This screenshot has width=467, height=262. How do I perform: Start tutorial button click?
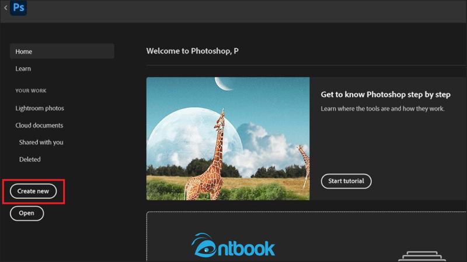pos(346,181)
